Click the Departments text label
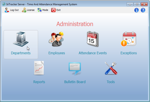The height and width of the screenshot is (102, 150). pos(21,53)
